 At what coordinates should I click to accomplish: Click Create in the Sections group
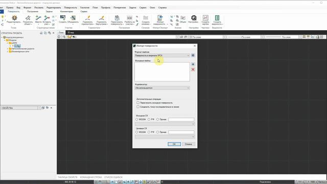point(62,19)
